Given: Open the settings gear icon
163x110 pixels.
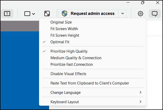Looking at the screenshot, I should click(140, 14).
